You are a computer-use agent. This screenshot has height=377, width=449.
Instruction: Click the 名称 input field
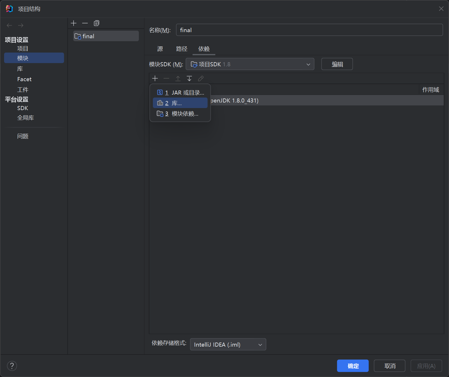click(x=309, y=30)
